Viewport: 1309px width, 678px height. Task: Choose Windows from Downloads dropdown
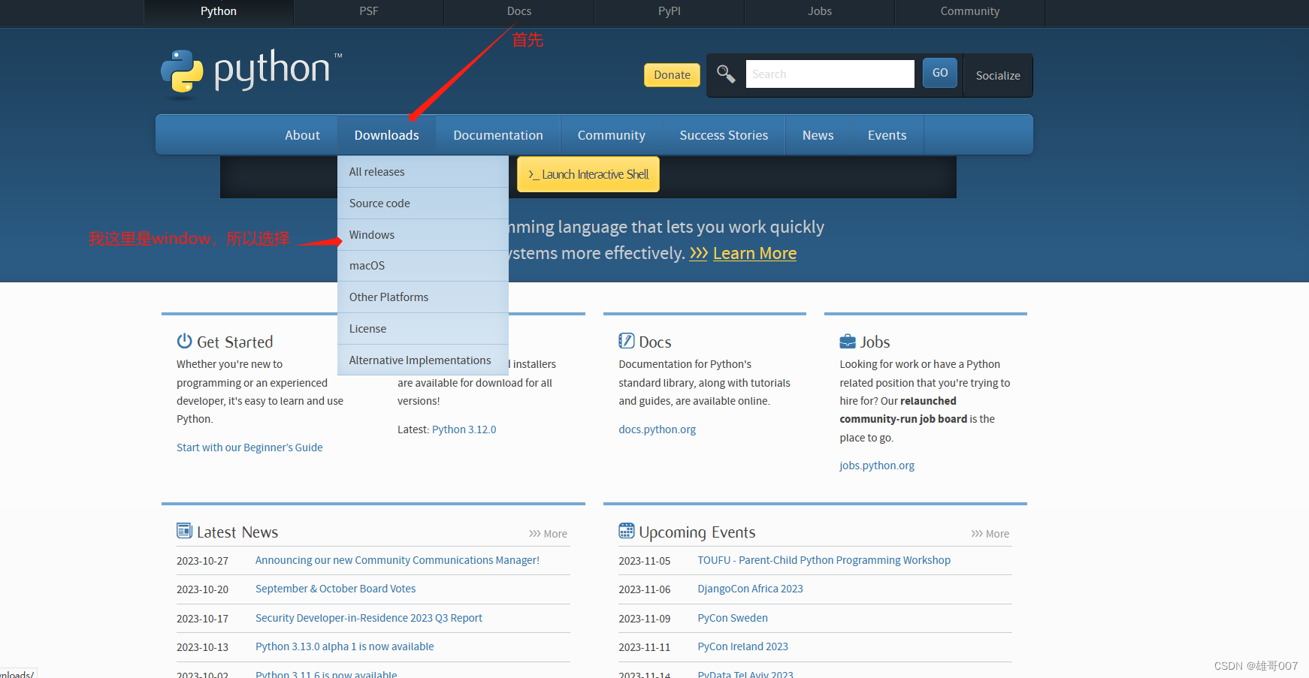point(423,235)
